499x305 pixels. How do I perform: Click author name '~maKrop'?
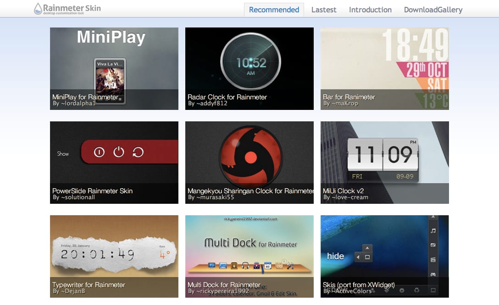344,103
